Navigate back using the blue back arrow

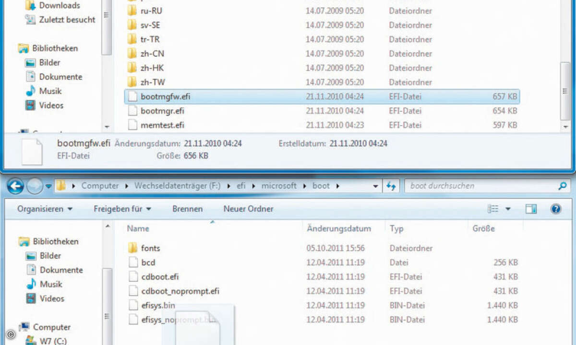15,186
